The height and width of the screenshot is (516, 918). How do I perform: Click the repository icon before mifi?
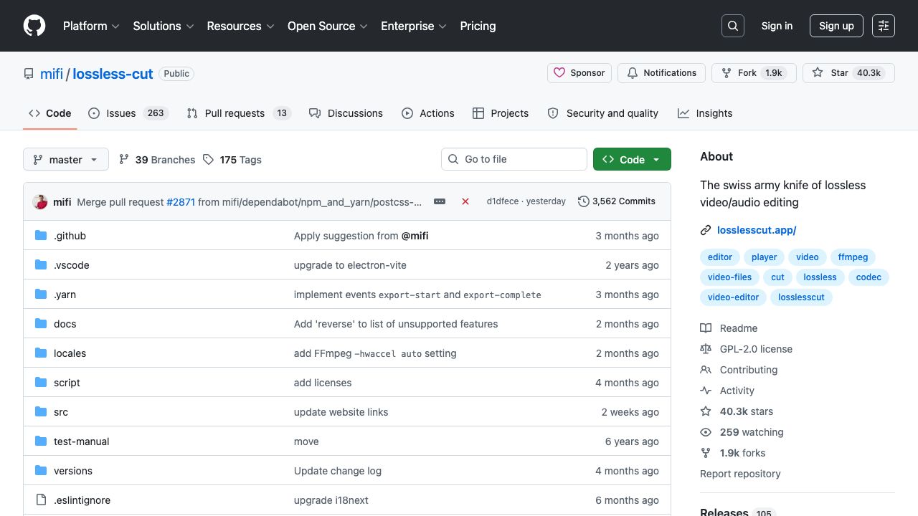29,74
